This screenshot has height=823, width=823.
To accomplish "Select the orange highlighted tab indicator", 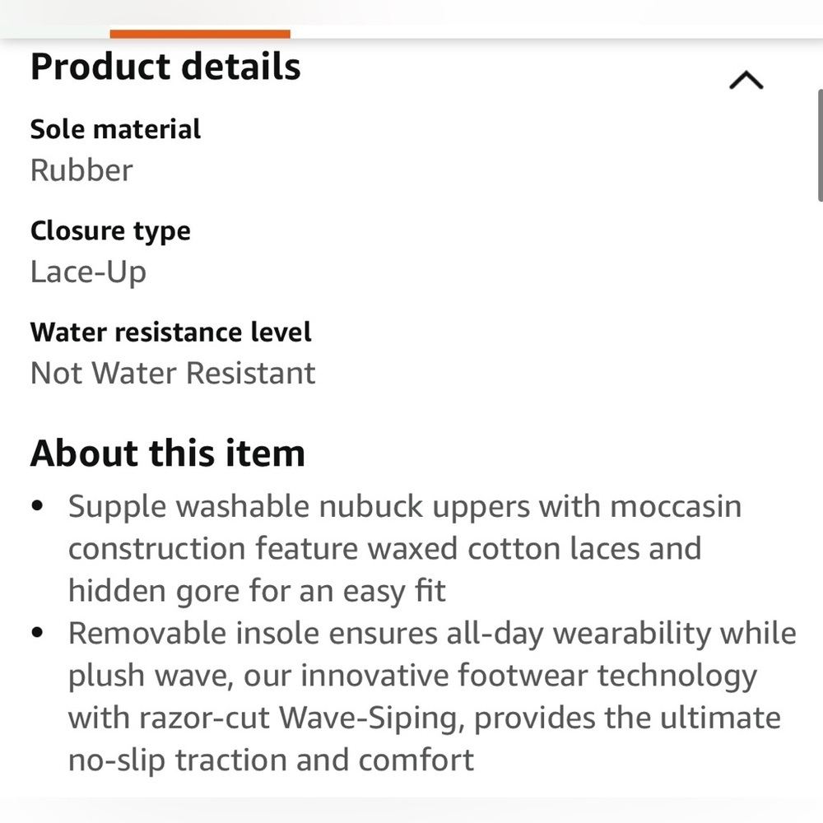I will coord(200,34).
